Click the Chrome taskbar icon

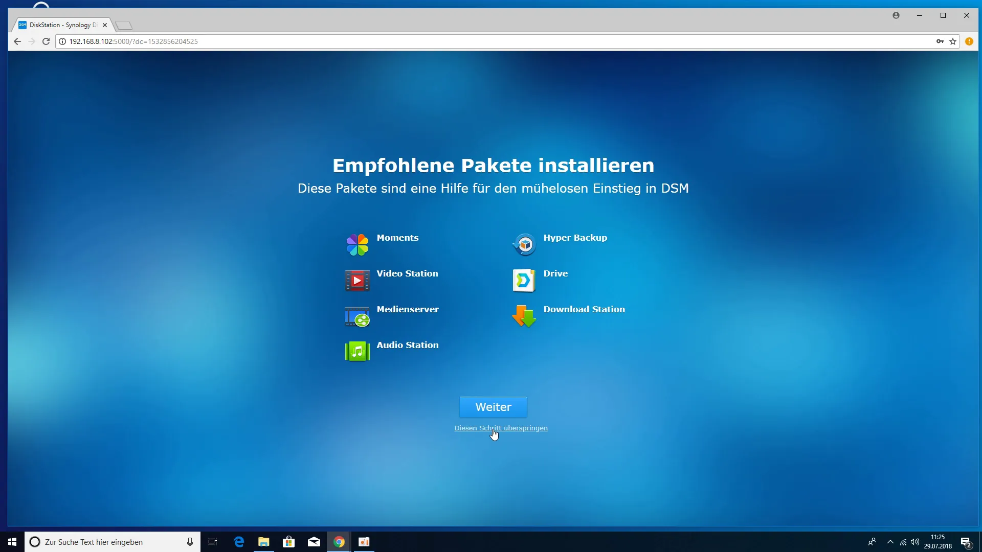click(x=339, y=542)
